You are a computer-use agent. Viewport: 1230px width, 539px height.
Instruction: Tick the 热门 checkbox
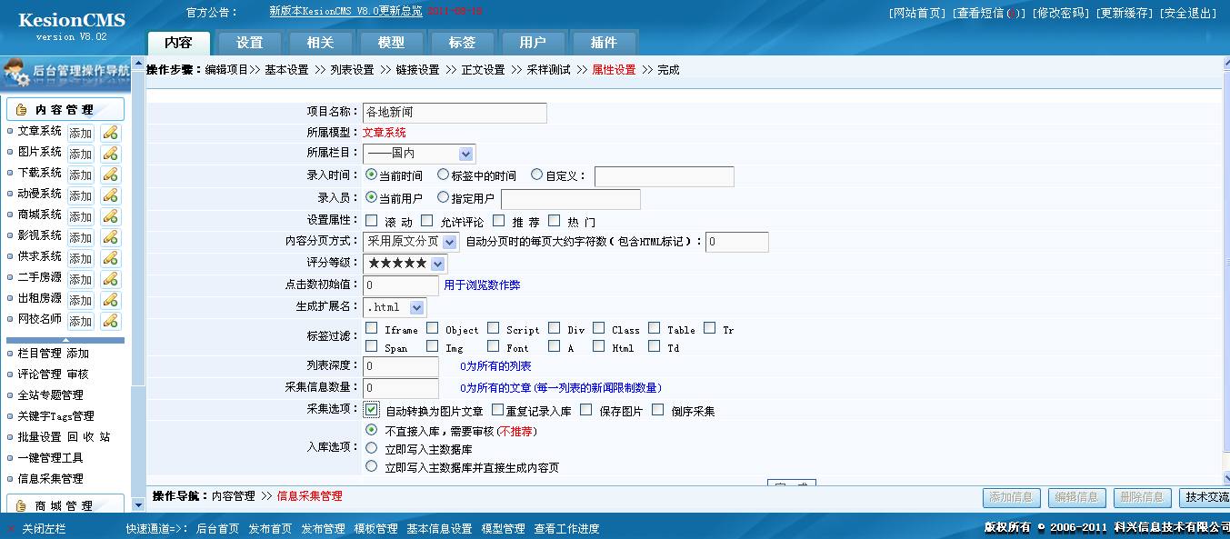554,220
